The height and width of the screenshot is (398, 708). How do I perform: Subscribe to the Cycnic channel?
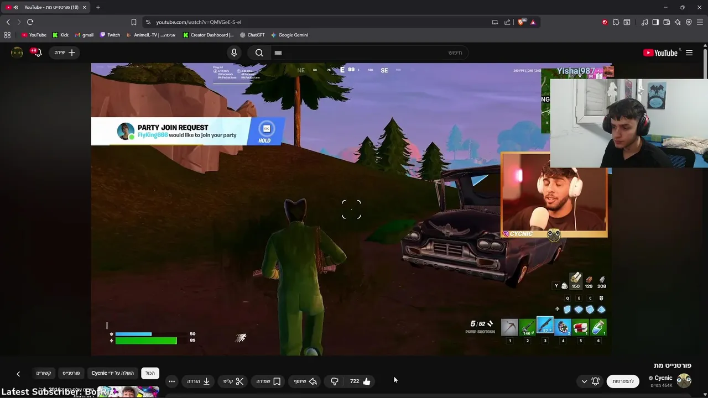pyautogui.click(x=623, y=381)
